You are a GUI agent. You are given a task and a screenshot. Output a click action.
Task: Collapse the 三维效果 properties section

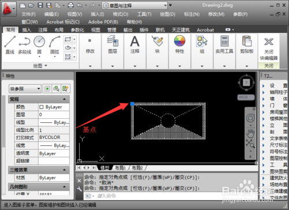pyautogui.click(x=64, y=170)
